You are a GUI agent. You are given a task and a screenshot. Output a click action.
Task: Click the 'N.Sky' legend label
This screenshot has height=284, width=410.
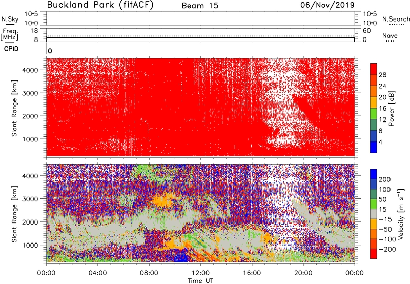pyautogui.click(x=10, y=19)
